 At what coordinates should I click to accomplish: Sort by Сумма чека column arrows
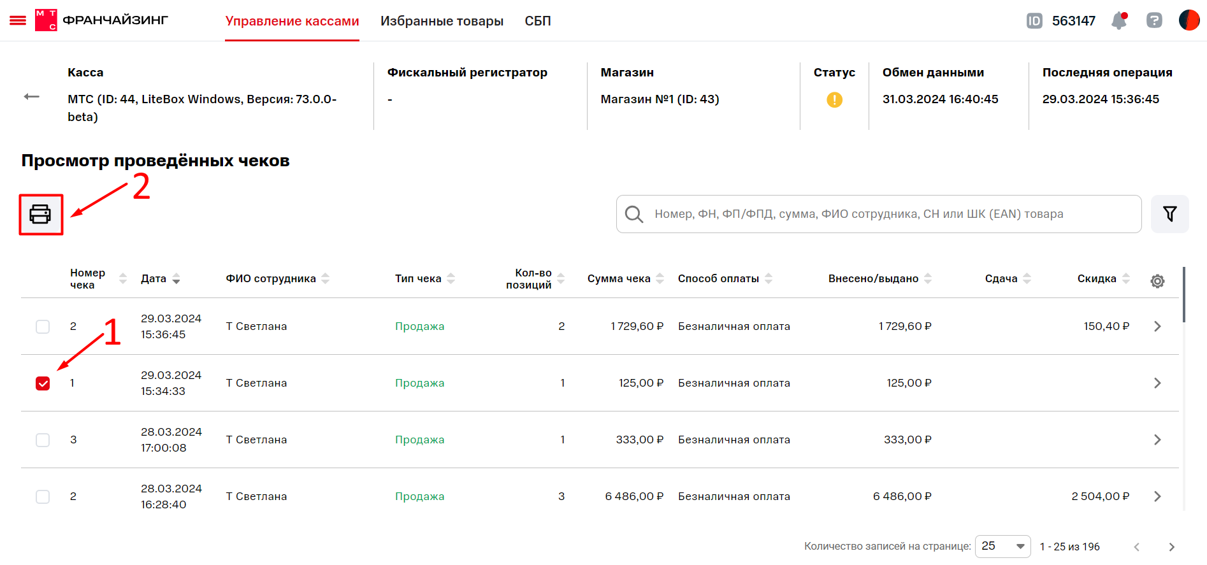click(x=660, y=279)
